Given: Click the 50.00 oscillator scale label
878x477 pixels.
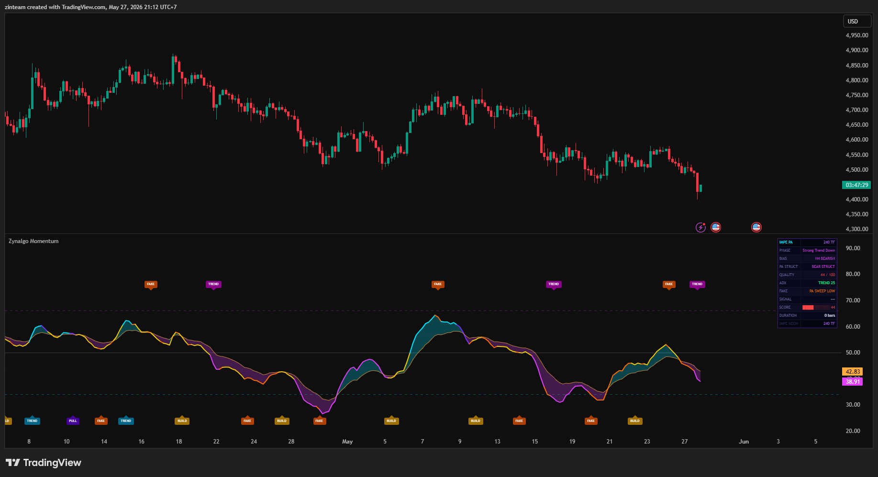Looking at the screenshot, I should (x=853, y=353).
